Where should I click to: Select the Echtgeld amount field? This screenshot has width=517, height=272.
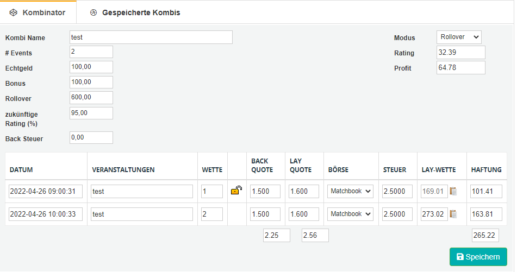coord(91,67)
